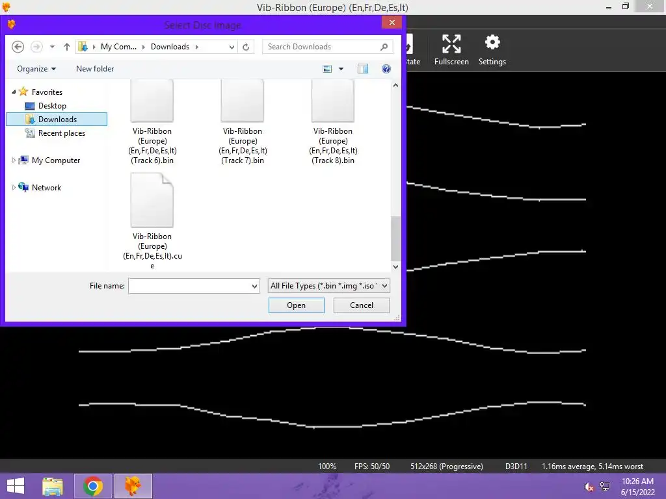Viewport: 666px width, 499px height.
Task: Open Chrome from the taskbar
Action: [93, 486]
